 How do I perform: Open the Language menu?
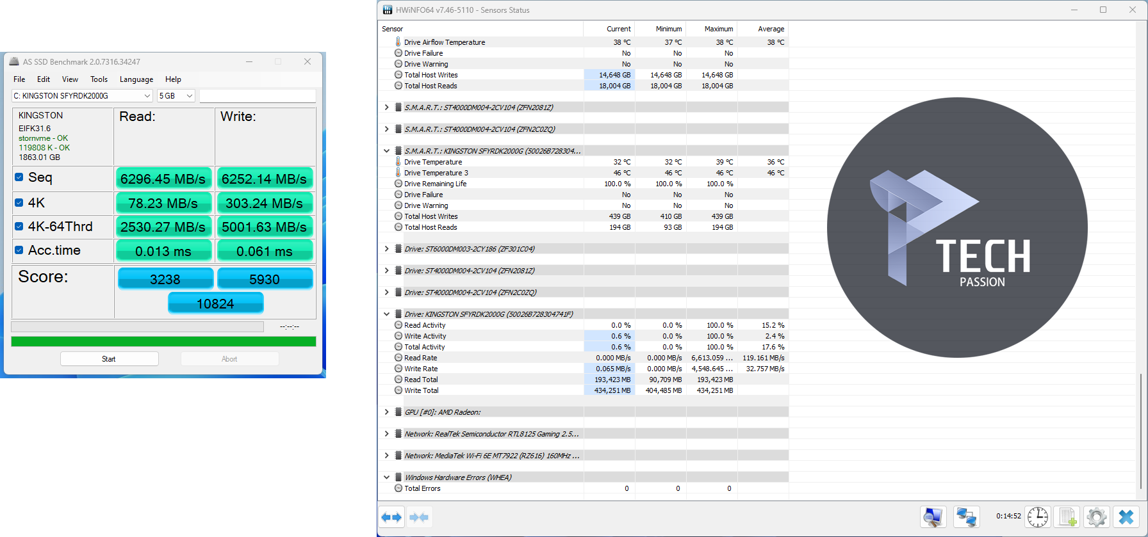point(136,79)
